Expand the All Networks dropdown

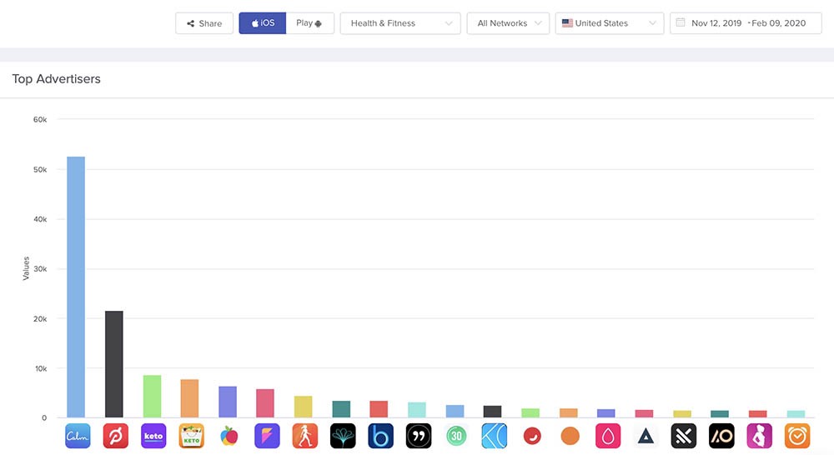[x=508, y=23]
